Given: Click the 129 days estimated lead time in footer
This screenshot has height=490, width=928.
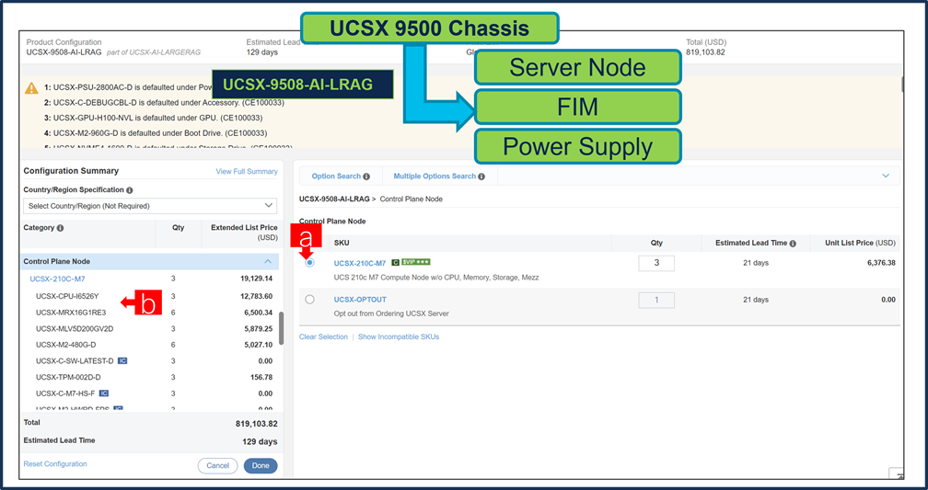Looking at the screenshot, I should 260,441.
